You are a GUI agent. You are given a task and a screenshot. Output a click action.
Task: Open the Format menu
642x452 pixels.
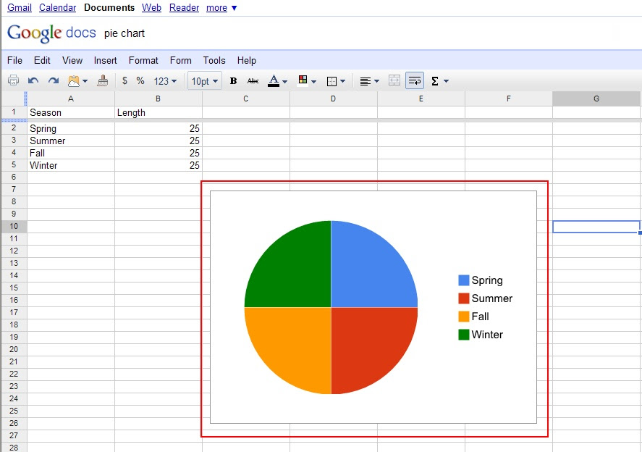(x=143, y=61)
